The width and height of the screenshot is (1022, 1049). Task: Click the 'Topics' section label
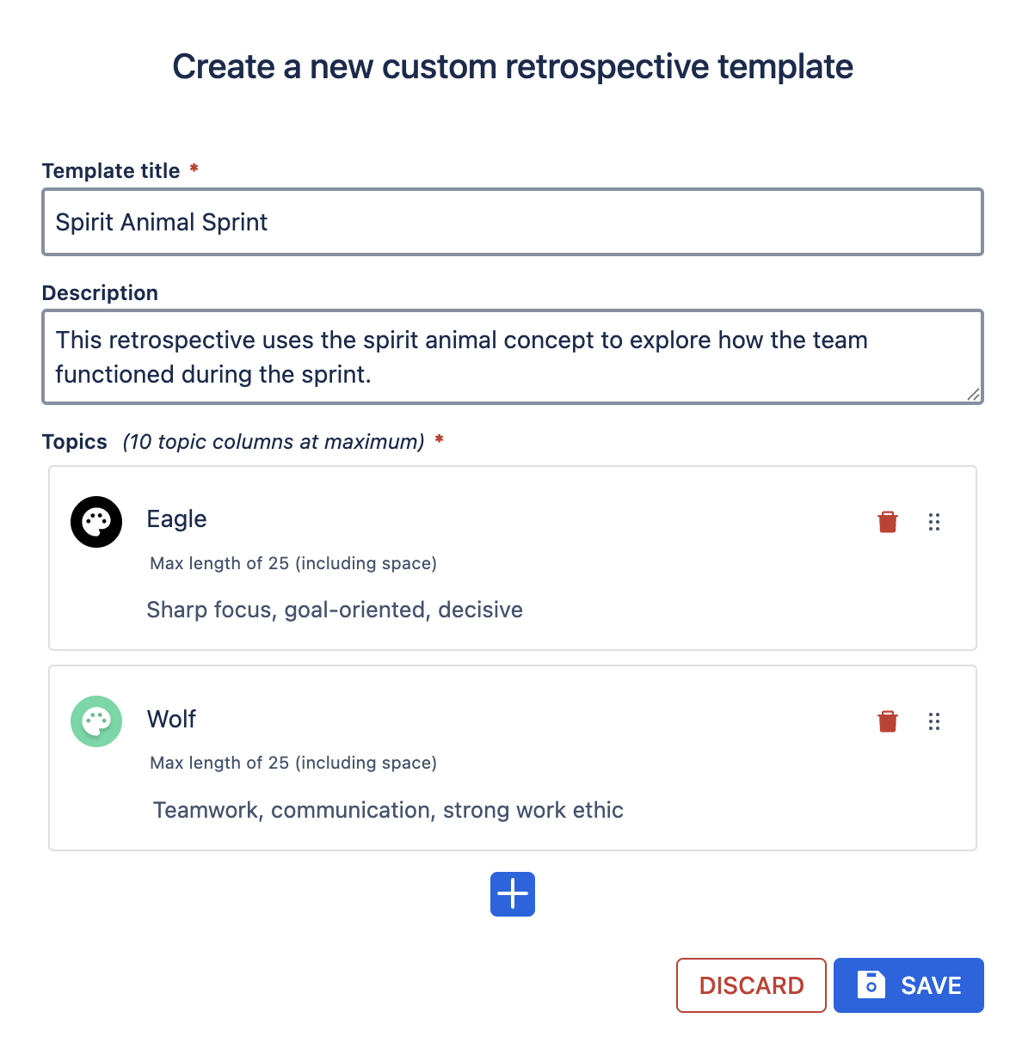tap(75, 442)
